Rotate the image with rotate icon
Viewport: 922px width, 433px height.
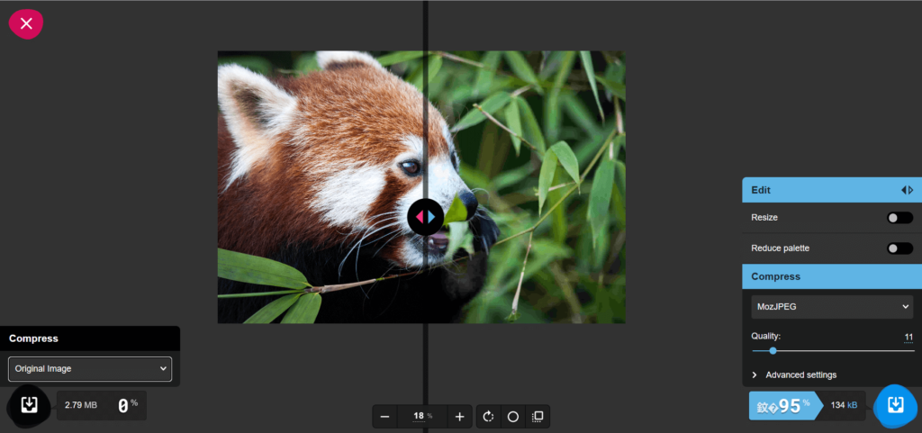coord(489,416)
